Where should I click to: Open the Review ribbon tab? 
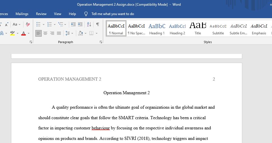click(x=41, y=14)
